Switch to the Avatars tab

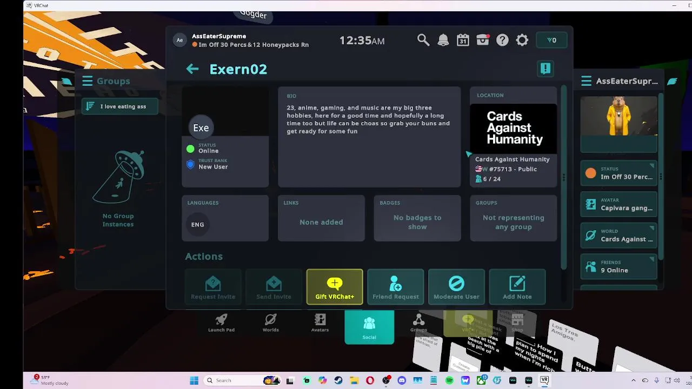320,323
